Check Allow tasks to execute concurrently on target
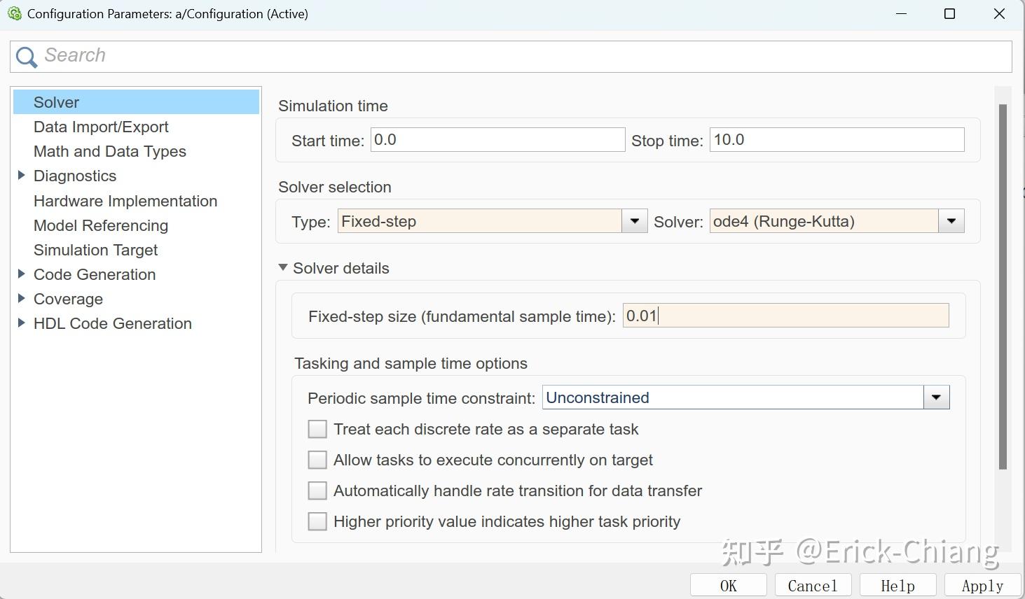 pos(317,460)
